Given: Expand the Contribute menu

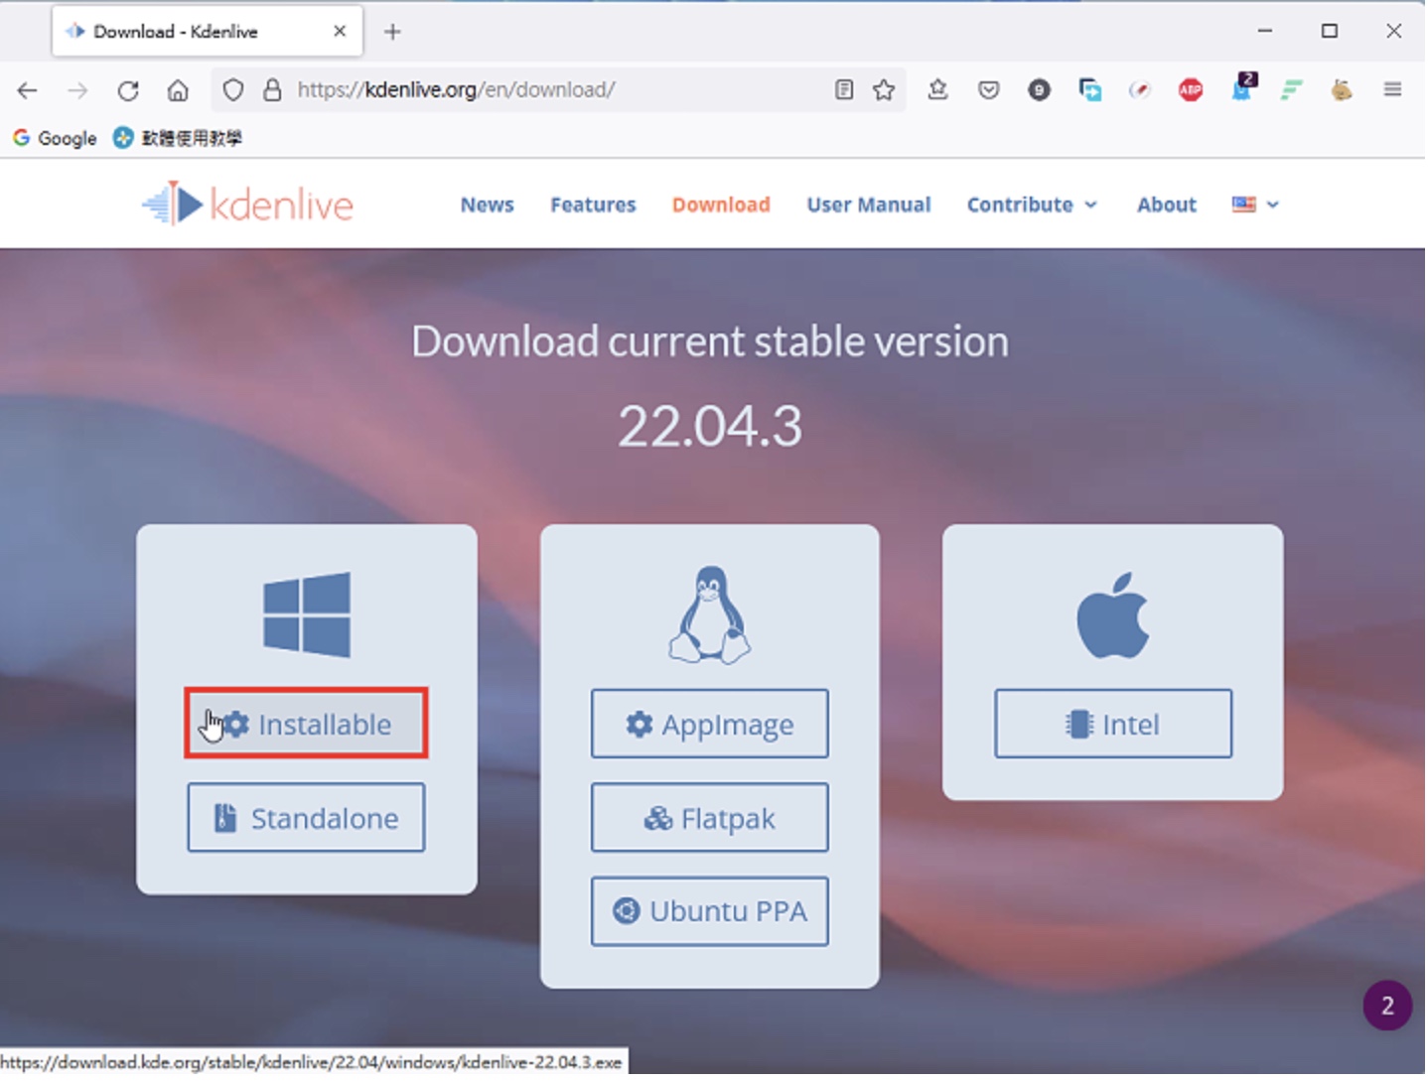Looking at the screenshot, I should pos(1032,205).
